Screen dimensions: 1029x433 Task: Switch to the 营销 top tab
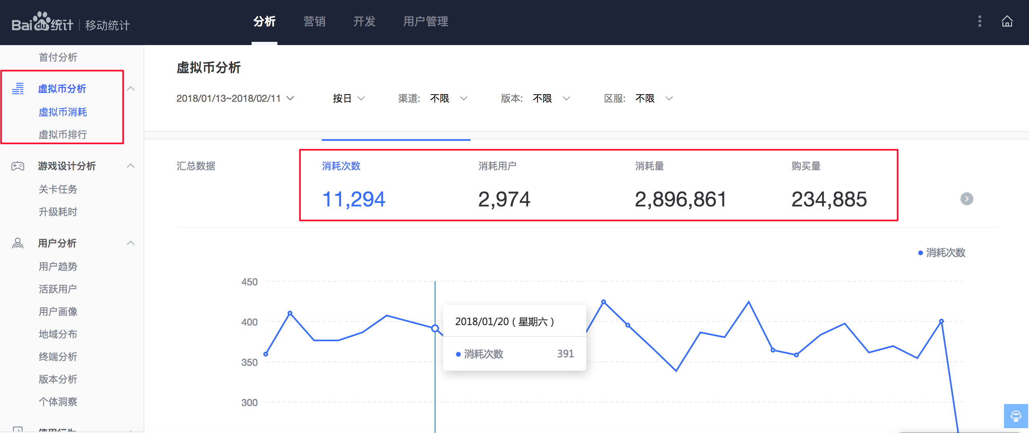point(314,21)
